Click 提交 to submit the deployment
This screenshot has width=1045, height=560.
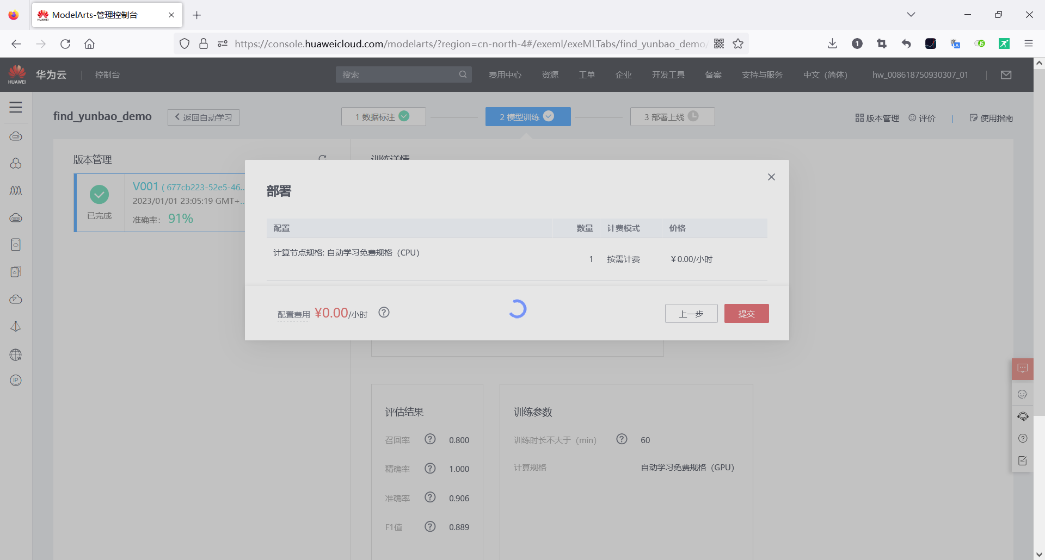746,313
